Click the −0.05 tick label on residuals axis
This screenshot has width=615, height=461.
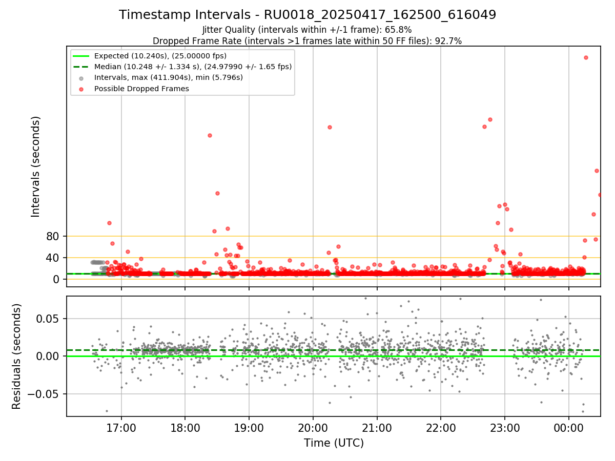tap(45, 394)
